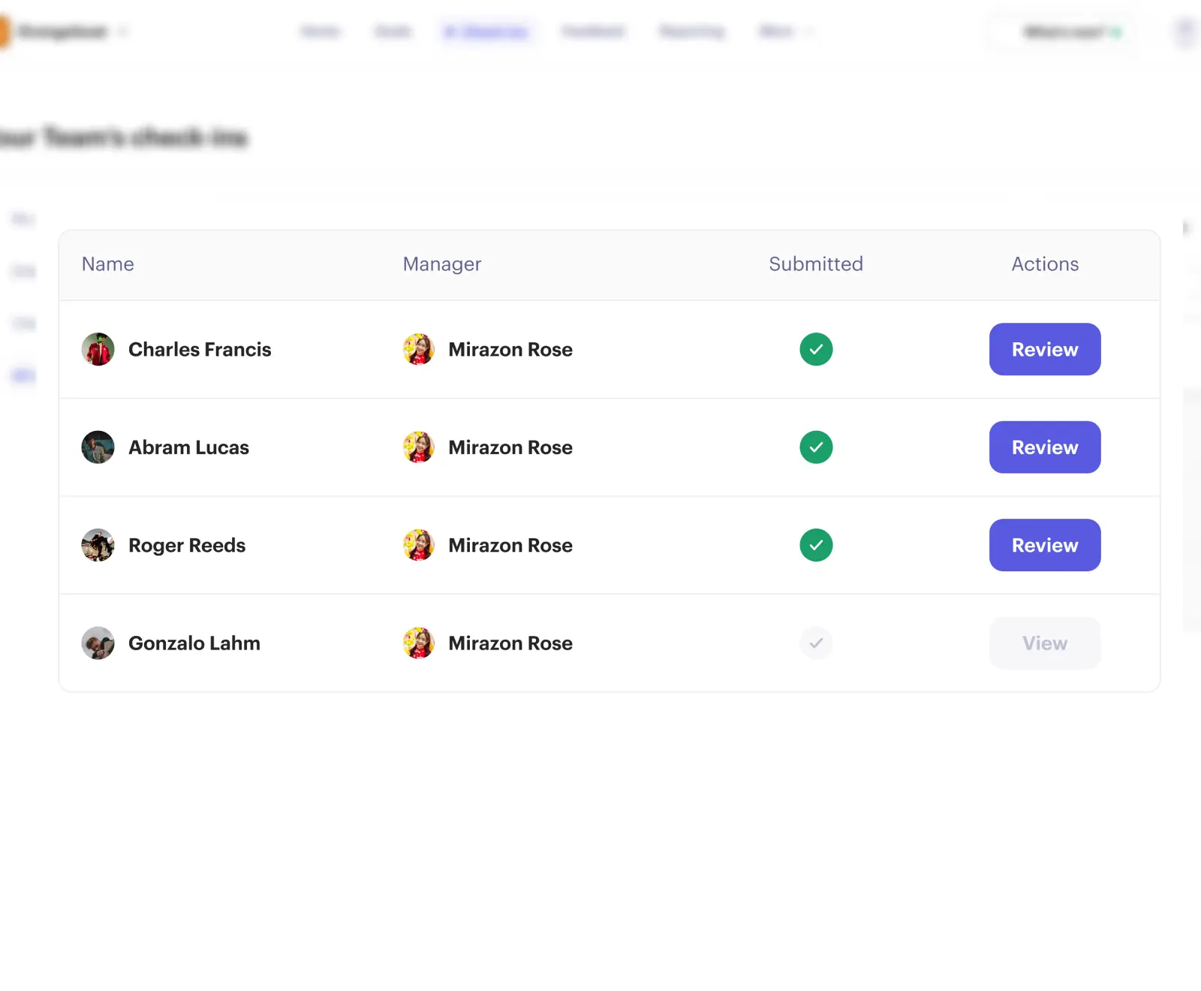This screenshot has width=1201, height=991.
Task: Open the highlighted Check-ins navigation tab
Action: pos(487,32)
